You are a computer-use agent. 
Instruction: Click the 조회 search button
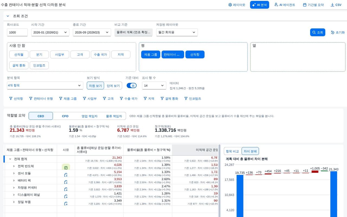317,32
